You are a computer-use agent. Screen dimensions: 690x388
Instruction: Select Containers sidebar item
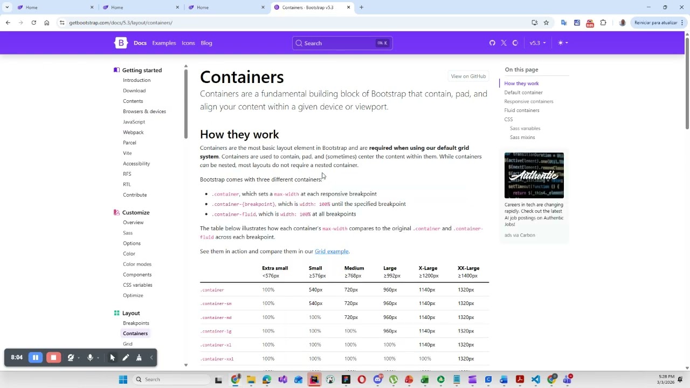pyautogui.click(x=135, y=334)
